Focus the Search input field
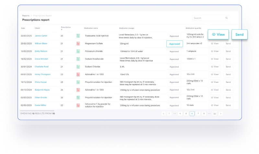259x154 pixels. click(207, 18)
